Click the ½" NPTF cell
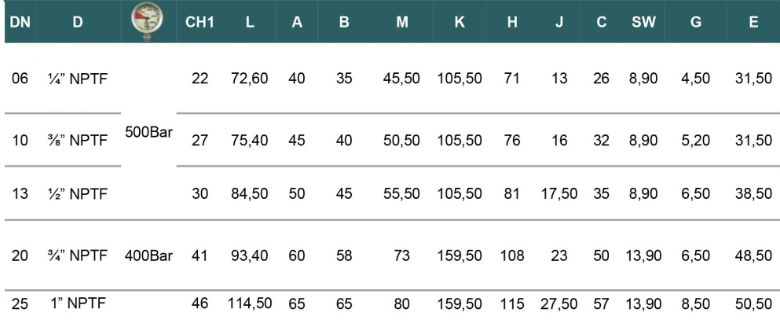The image size is (780, 327). [76, 193]
